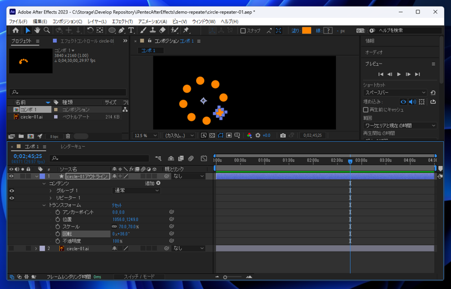The image size is (451, 289).
Task: Open the 12.5% magnification dropdown
Action: [x=146, y=136]
